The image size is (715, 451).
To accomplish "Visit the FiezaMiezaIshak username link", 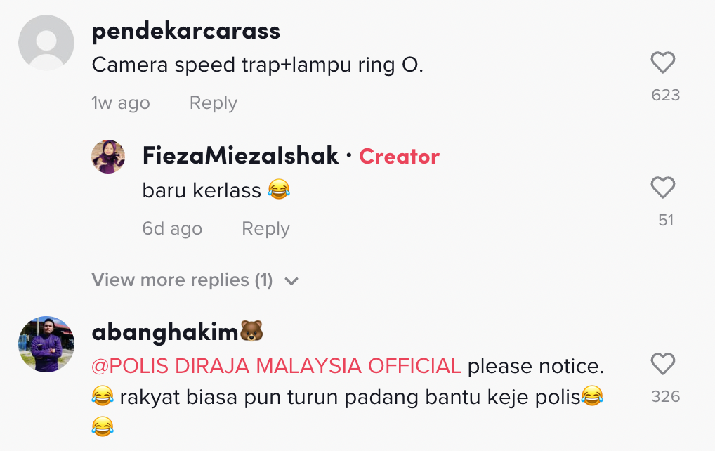I will coord(240,156).
